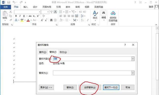Open the File (文件) tab
The width and height of the screenshot is (159, 95).
coord(6,7)
